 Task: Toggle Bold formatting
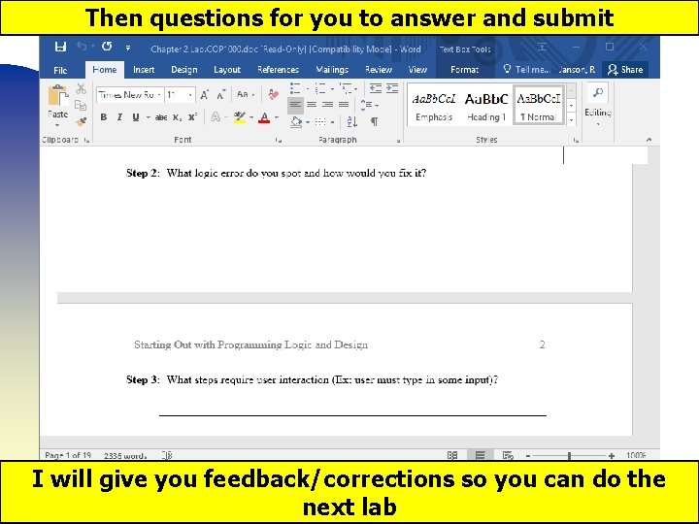(104, 117)
